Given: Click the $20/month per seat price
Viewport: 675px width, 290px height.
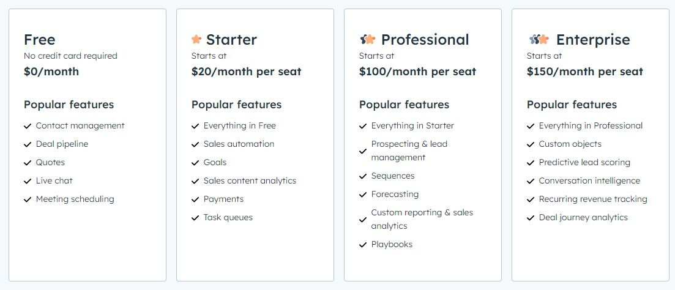Looking at the screenshot, I should pyautogui.click(x=246, y=72).
